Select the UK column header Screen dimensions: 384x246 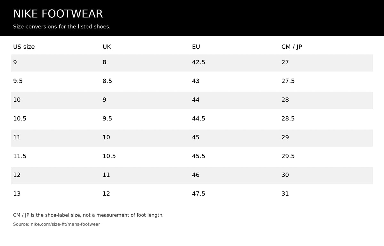point(107,47)
